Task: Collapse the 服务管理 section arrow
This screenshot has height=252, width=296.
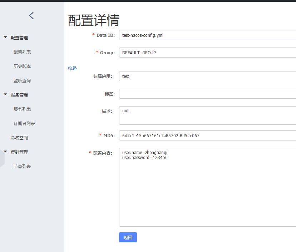Action: pyautogui.click(x=5, y=94)
